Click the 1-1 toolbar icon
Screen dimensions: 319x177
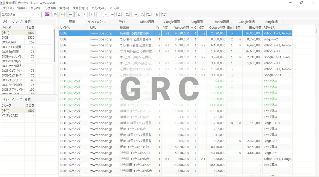click(x=135, y=14)
